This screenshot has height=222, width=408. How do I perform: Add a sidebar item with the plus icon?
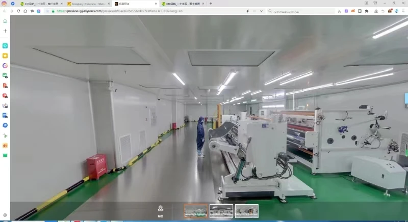(x=5, y=31)
